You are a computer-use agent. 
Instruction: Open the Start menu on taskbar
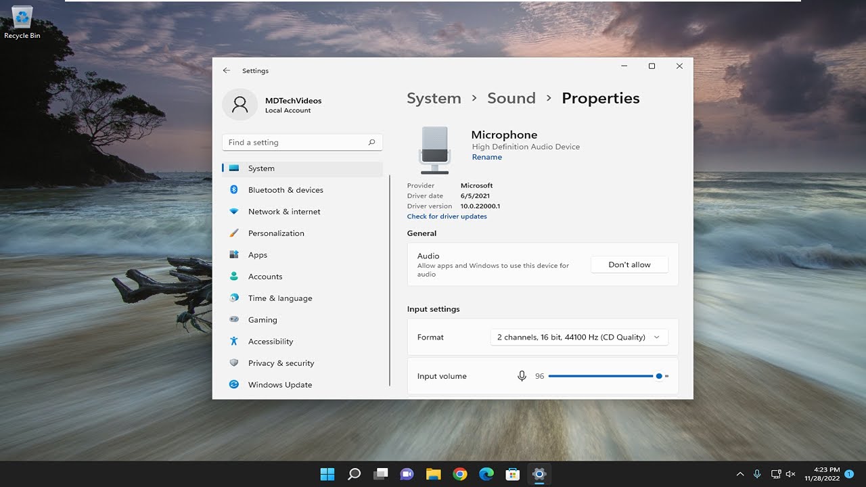point(327,474)
